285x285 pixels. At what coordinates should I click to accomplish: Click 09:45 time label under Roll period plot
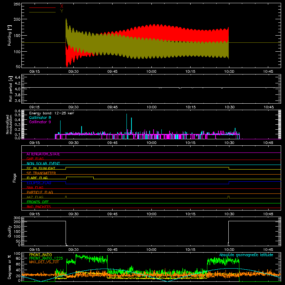[x=113, y=107]
